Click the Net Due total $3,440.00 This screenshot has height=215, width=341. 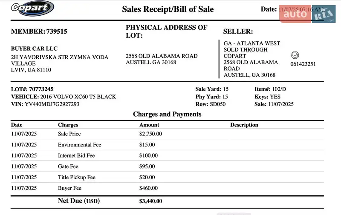point(150,201)
